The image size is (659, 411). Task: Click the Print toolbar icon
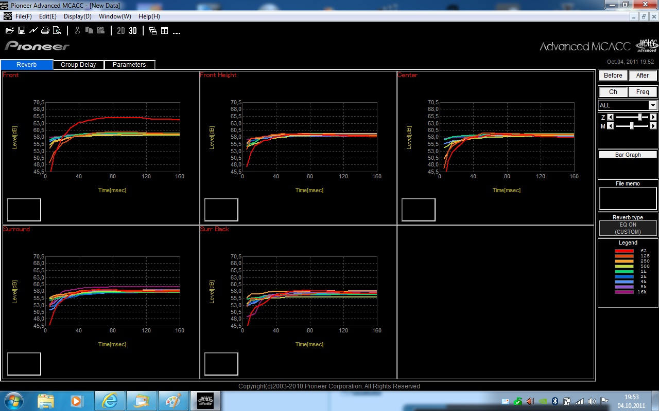(x=45, y=31)
